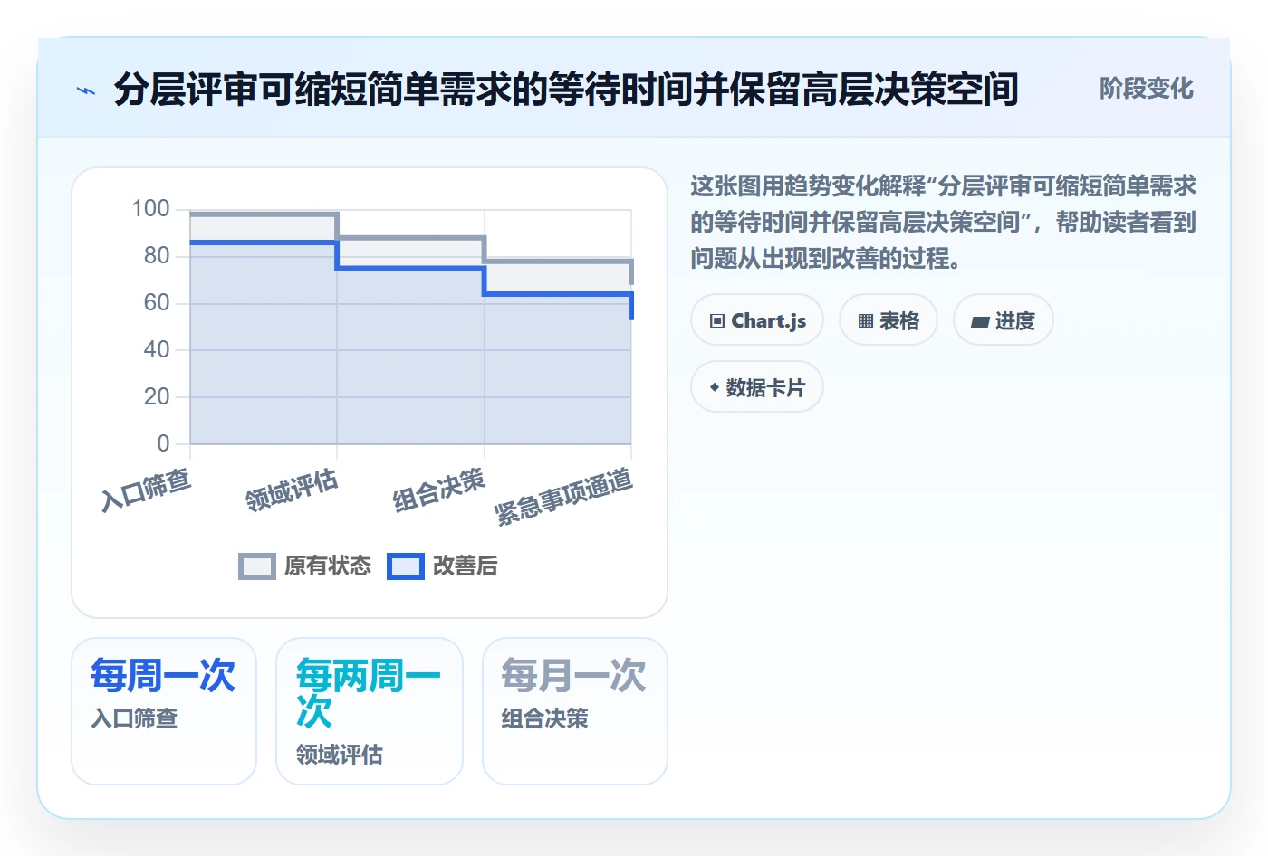This screenshot has width=1268, height=856.
Task: Click the 0 y-axis value
Action: (163, 444)
